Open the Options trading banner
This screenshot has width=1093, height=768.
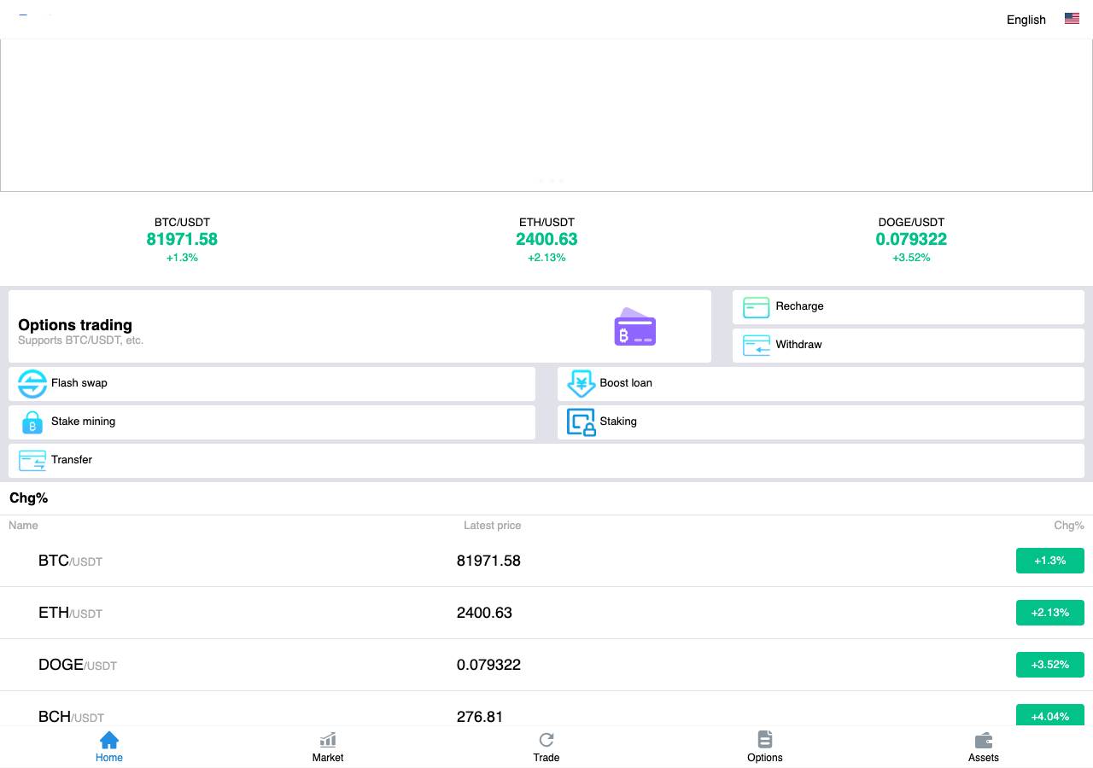[359, 326]
